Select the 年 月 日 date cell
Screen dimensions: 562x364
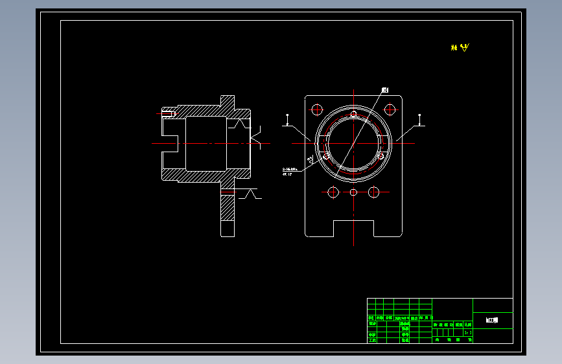point(426,318)
